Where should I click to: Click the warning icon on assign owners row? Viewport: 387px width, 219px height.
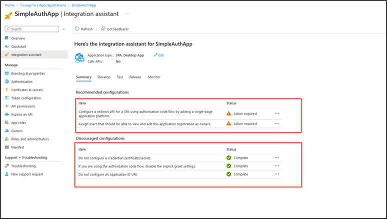coord(229,123)
